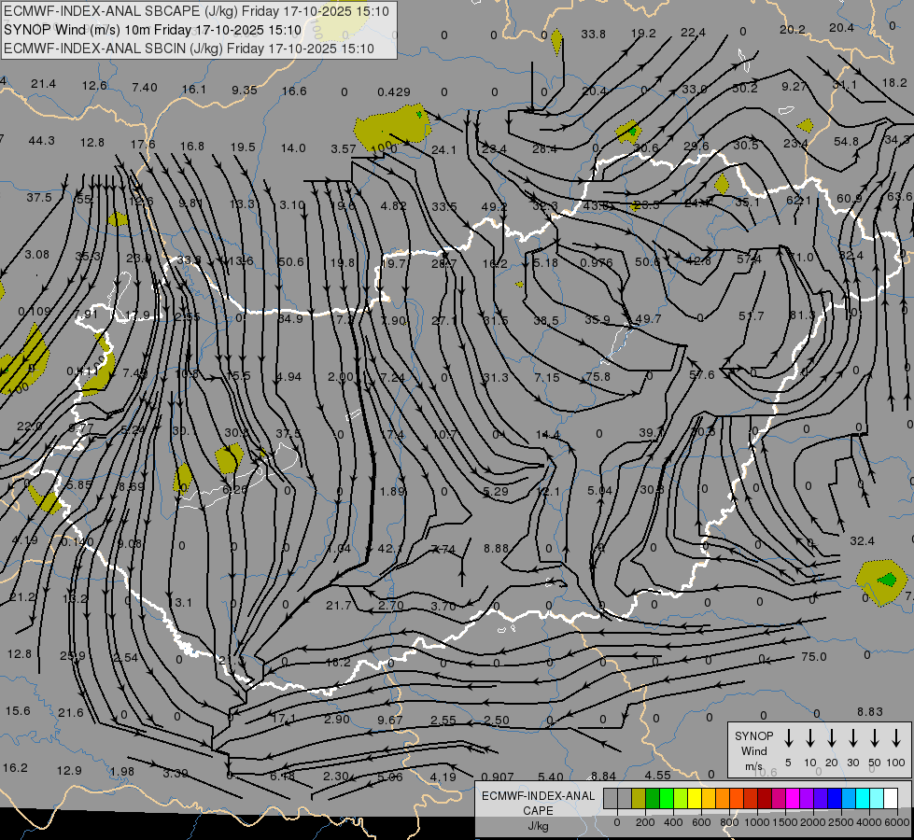Click the SYNOP wind arrow labeled 10
Image resolution: width=914 pixels, height=840 pixels.
(x=809, y=738)
